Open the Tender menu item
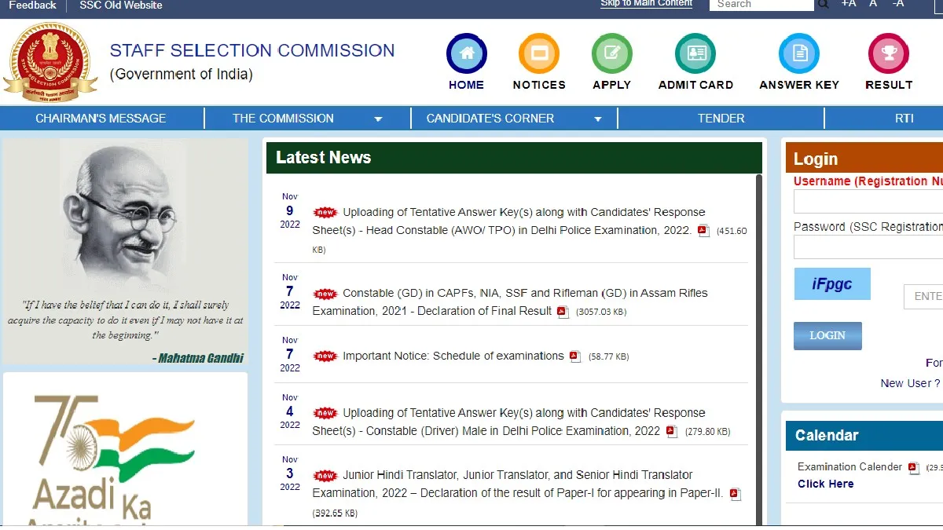 click(x=721, y=119)
